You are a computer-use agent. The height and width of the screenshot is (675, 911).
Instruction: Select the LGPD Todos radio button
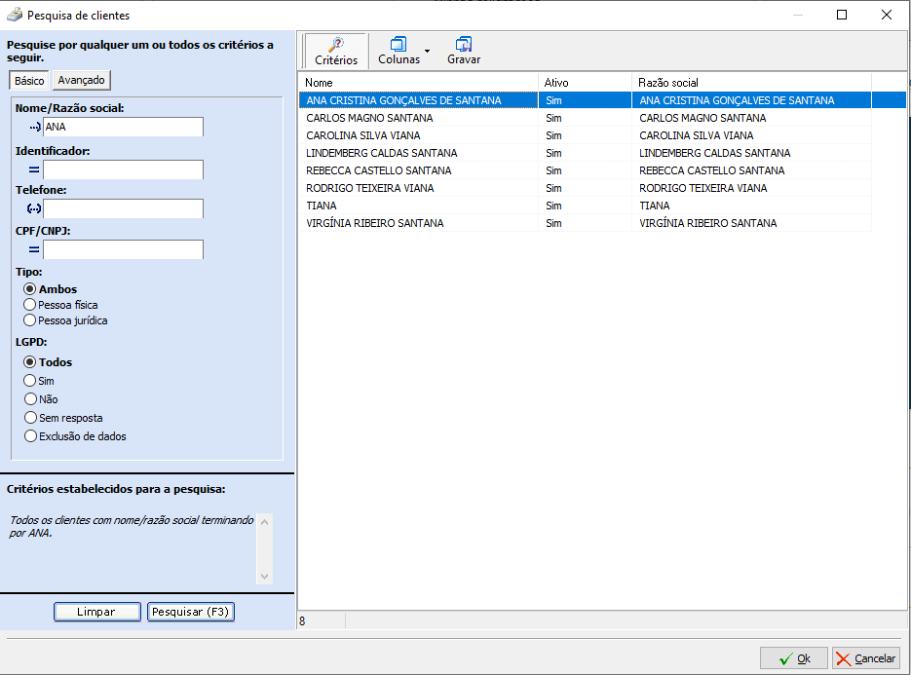click(29, 362)
